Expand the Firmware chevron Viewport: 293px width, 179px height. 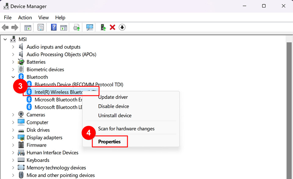(x=13, y=145)
